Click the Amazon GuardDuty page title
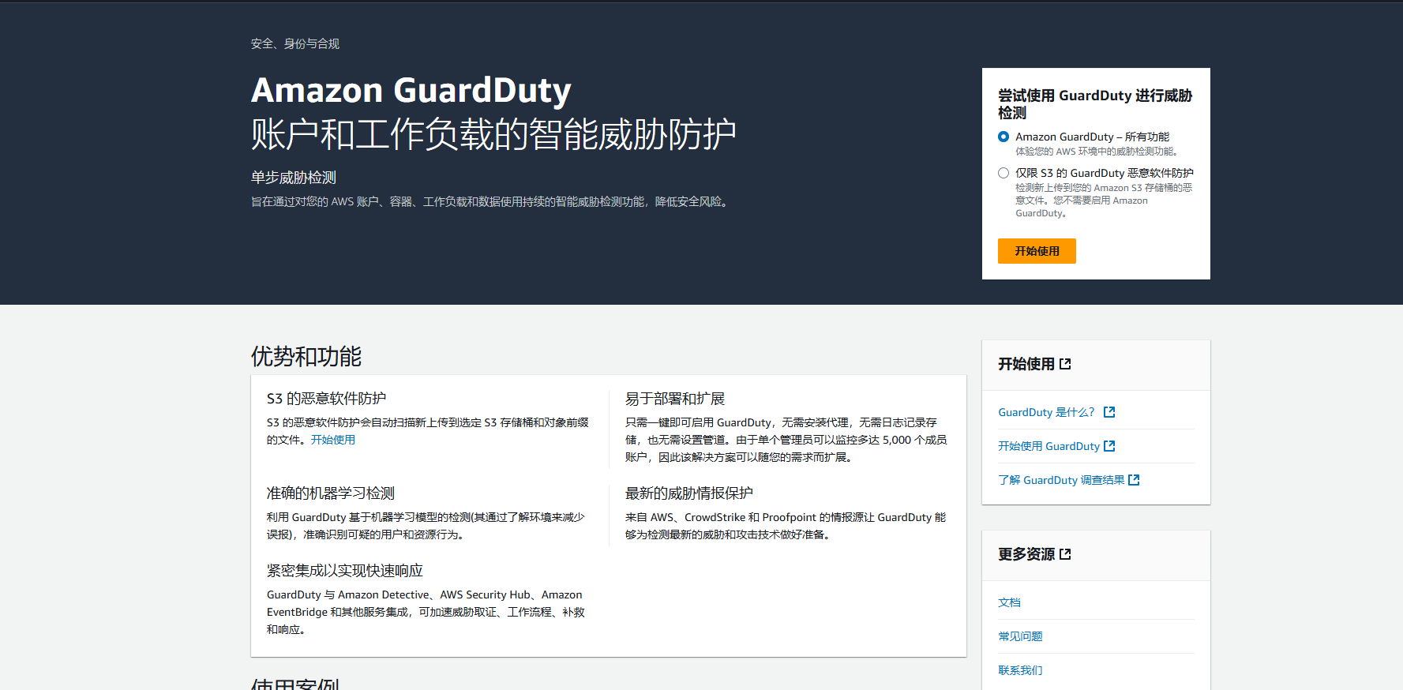 click(x=411, y=90)
